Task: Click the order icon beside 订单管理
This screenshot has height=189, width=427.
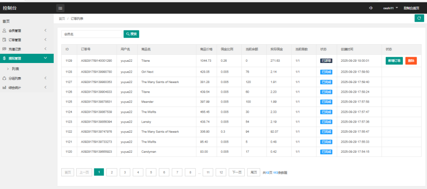Action: tap(4, 40)
